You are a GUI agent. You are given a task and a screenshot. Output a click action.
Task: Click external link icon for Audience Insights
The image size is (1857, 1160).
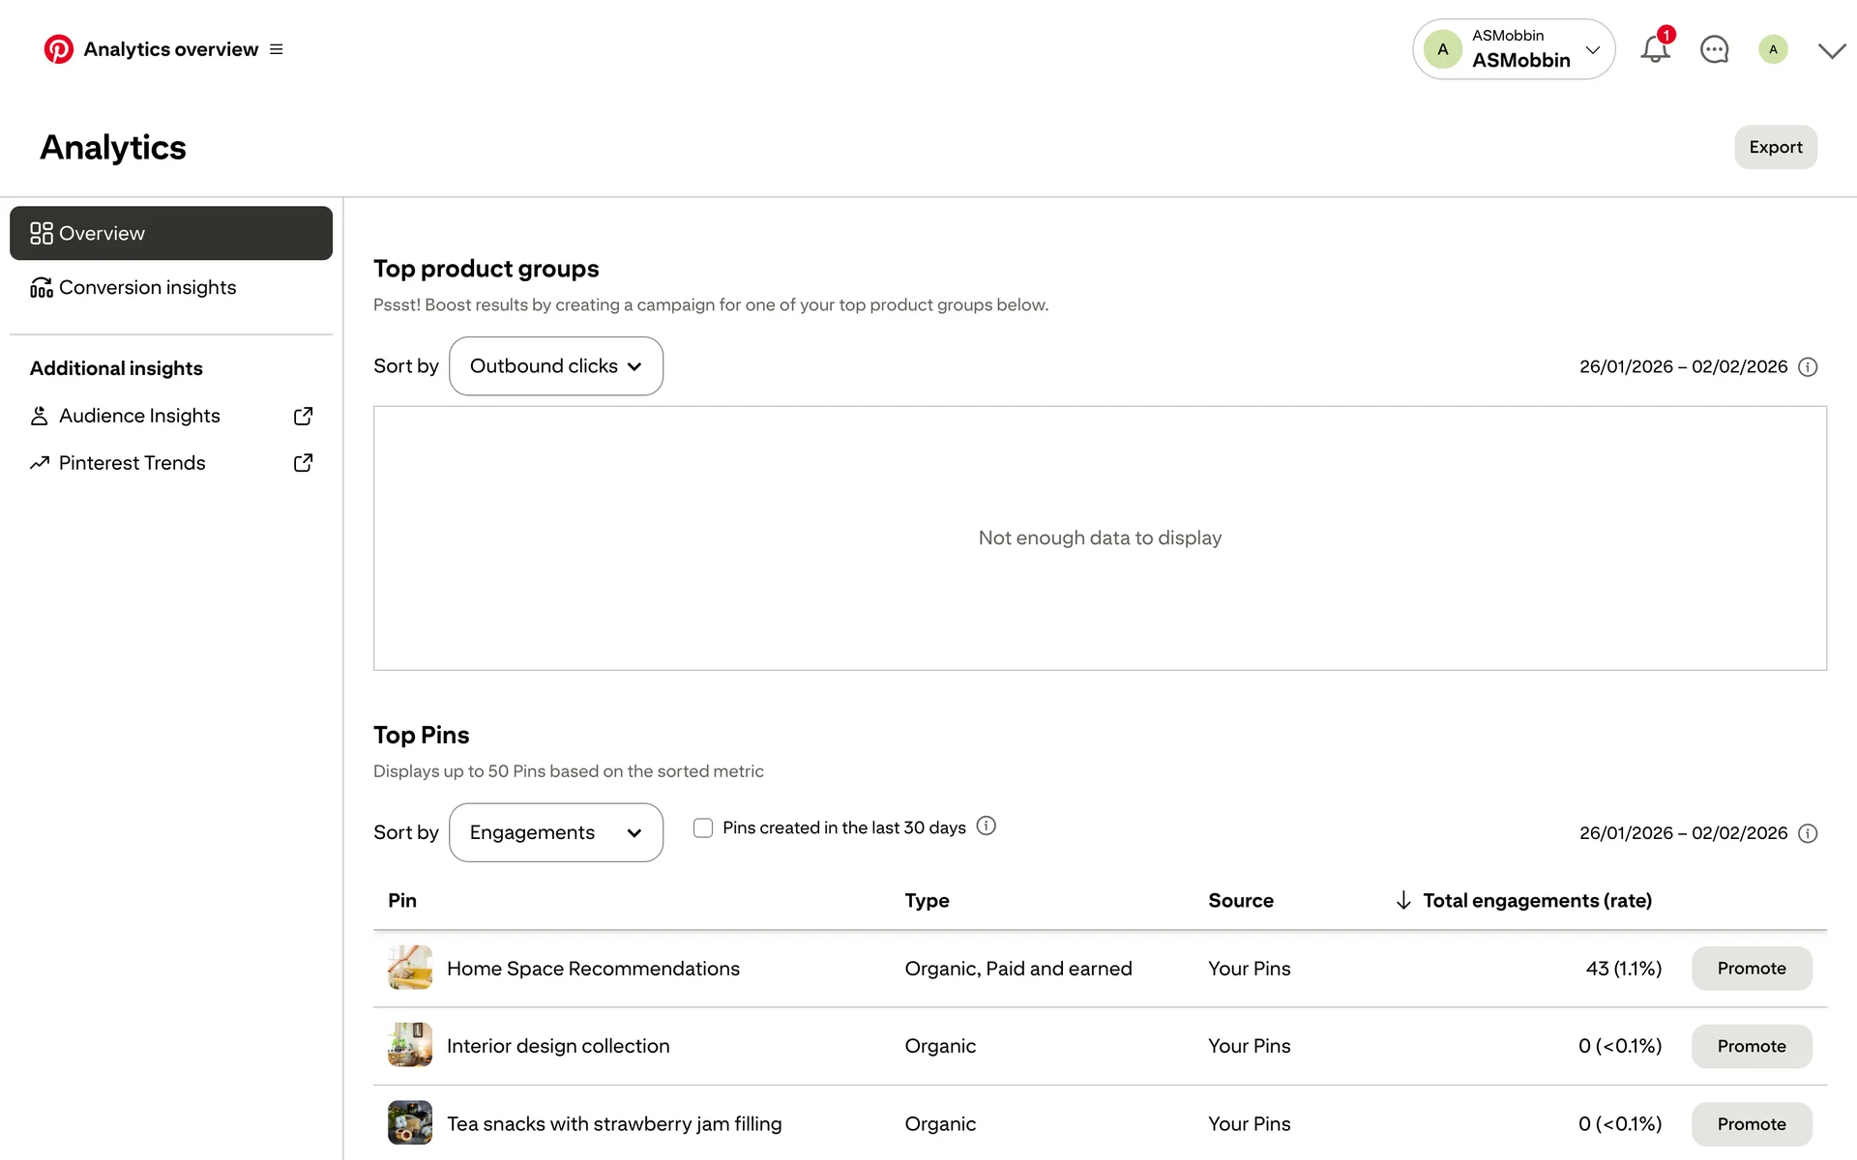coord(303,416)
